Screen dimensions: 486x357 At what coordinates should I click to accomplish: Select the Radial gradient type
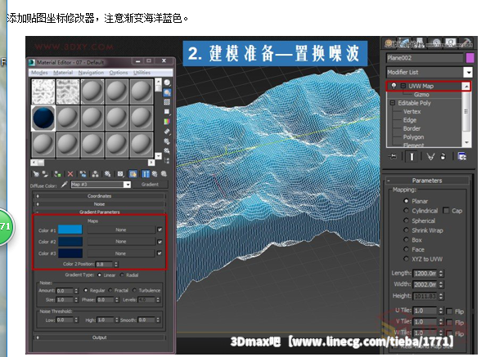click(122, 274)
